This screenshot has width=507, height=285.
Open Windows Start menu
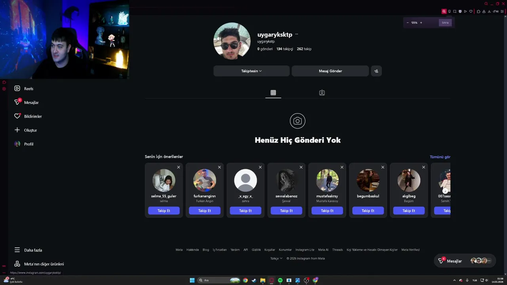click(192, 280)
